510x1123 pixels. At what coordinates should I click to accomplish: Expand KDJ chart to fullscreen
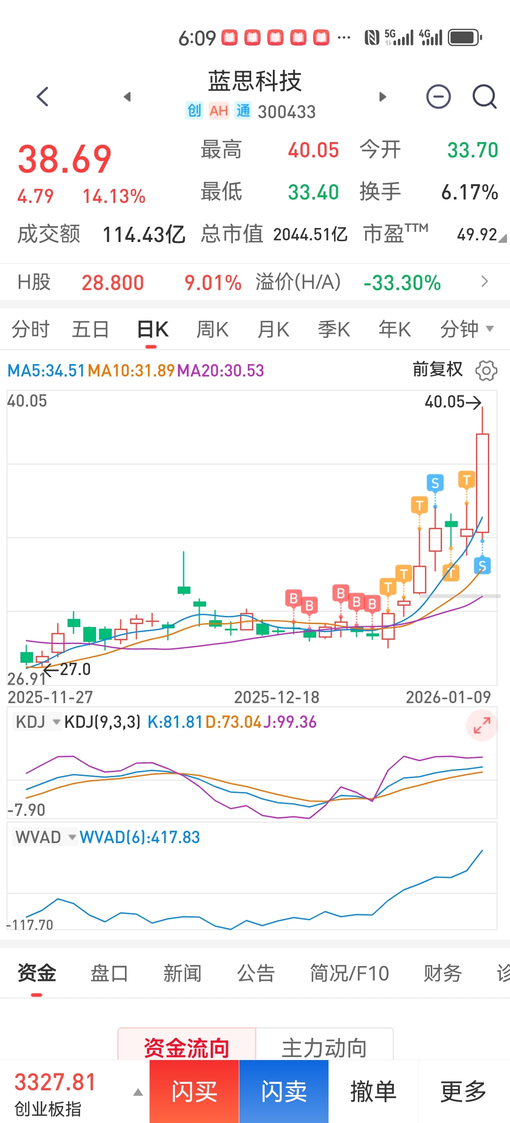pyautogui.click(x=482, y=725)
